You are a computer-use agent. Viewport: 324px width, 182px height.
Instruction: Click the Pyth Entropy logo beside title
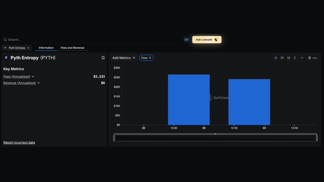(6, 58)
